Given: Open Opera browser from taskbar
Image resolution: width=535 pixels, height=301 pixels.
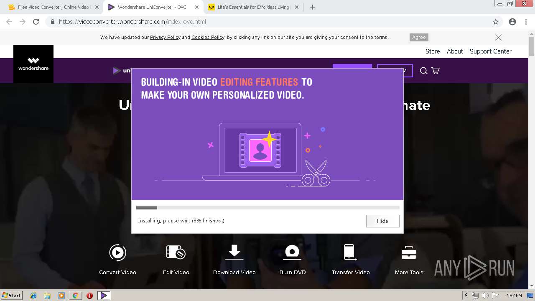Looking at the screenshot, I should coord(89,296).
